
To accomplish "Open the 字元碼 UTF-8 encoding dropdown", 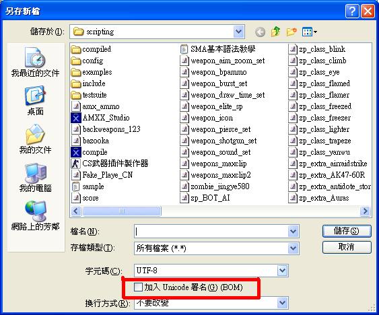I will coord(282,271).
